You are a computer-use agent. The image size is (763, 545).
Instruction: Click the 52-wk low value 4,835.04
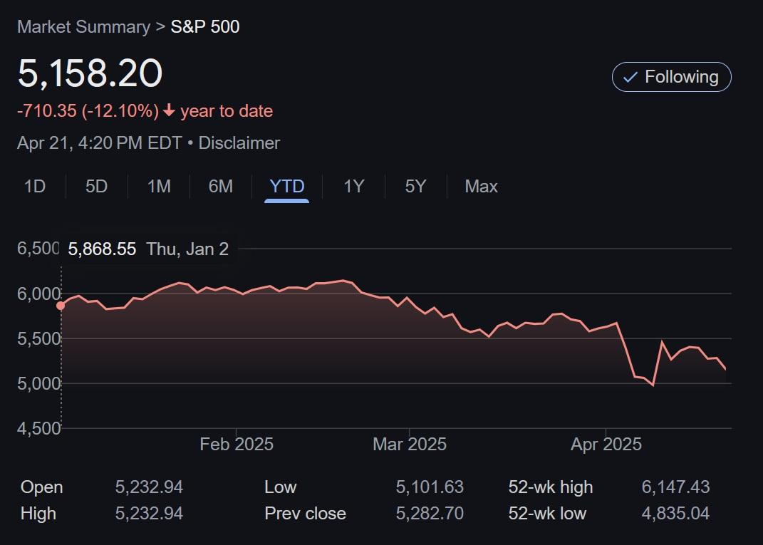click(676, 514)
